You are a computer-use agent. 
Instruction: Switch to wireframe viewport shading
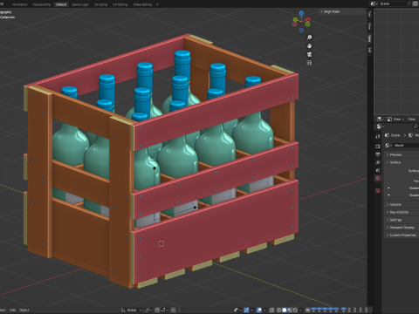click(x=278, y=310)
